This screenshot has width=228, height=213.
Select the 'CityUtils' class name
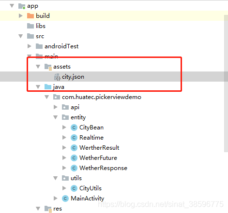pyautogui.click(x=91, y=188)
